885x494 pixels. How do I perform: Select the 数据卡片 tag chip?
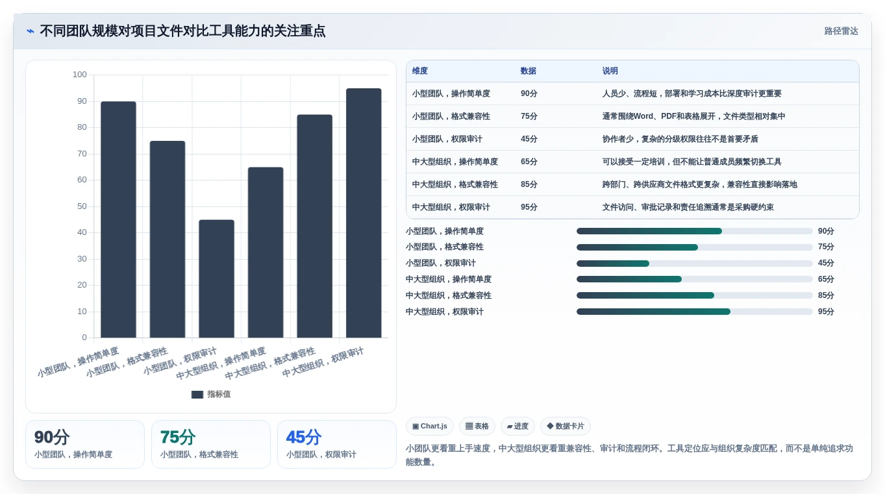click(566, 426)
